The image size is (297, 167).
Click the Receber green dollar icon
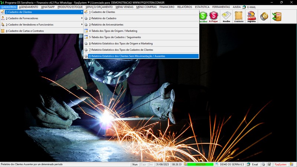click(x=203, y=16)
